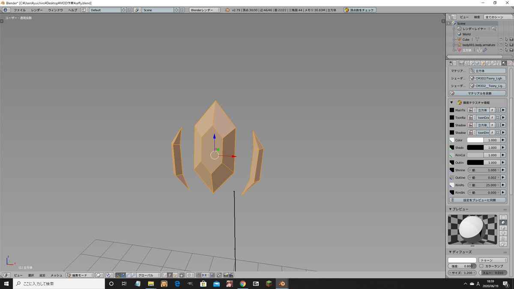Enable the カラーランプ checkbox
This screenshot has height=289, width=514.
(x=481, y=266)
